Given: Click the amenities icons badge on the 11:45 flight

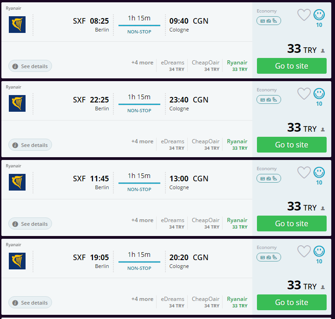Looking at the screenshot, I should (269, 179).
